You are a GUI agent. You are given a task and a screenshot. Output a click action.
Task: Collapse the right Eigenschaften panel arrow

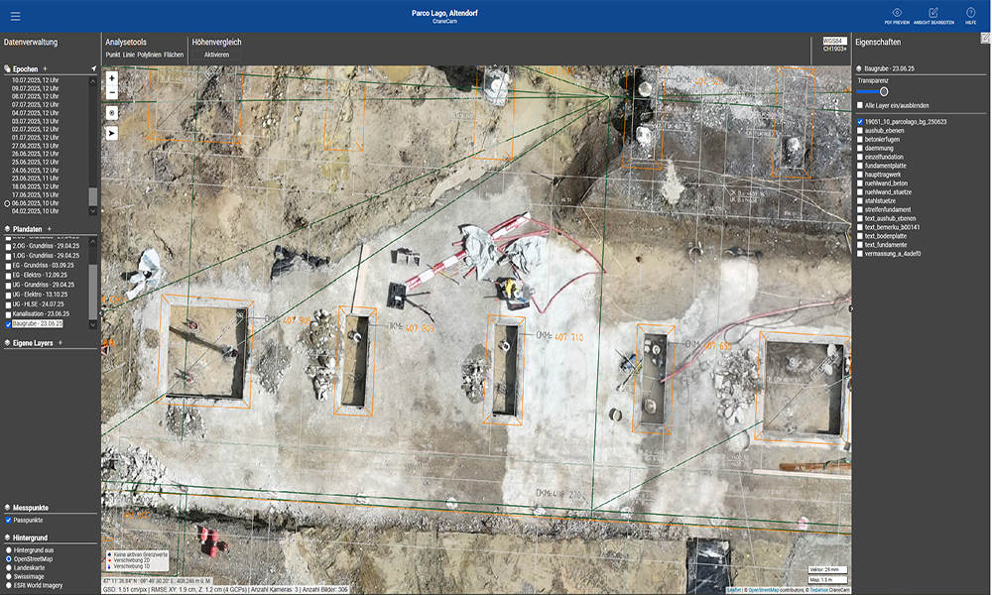coord(851,308)
